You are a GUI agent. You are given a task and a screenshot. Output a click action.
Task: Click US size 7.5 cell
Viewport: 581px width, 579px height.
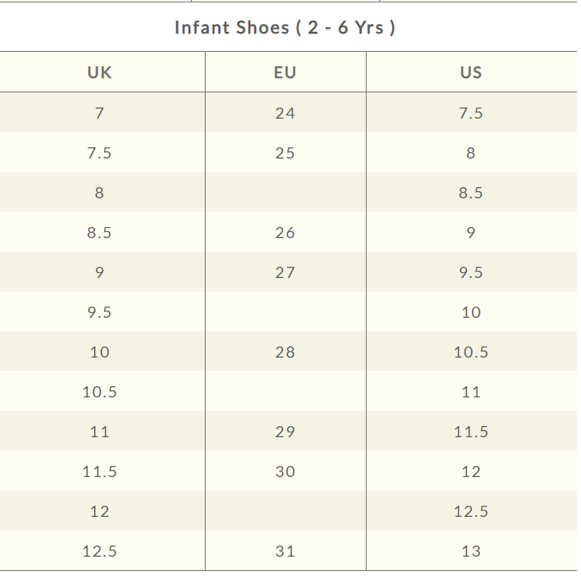tap(470, 113)
